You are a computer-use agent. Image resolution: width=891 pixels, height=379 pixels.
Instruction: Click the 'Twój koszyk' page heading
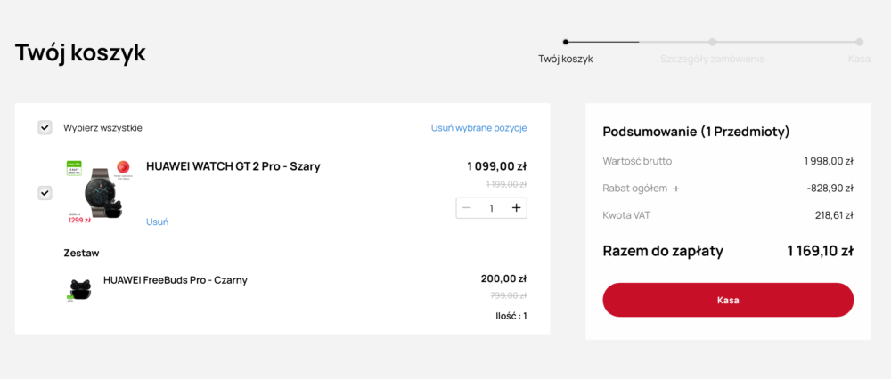tap(80, 52)
